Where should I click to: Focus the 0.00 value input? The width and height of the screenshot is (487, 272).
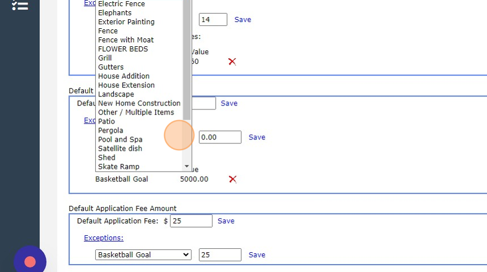coord(220,137)
